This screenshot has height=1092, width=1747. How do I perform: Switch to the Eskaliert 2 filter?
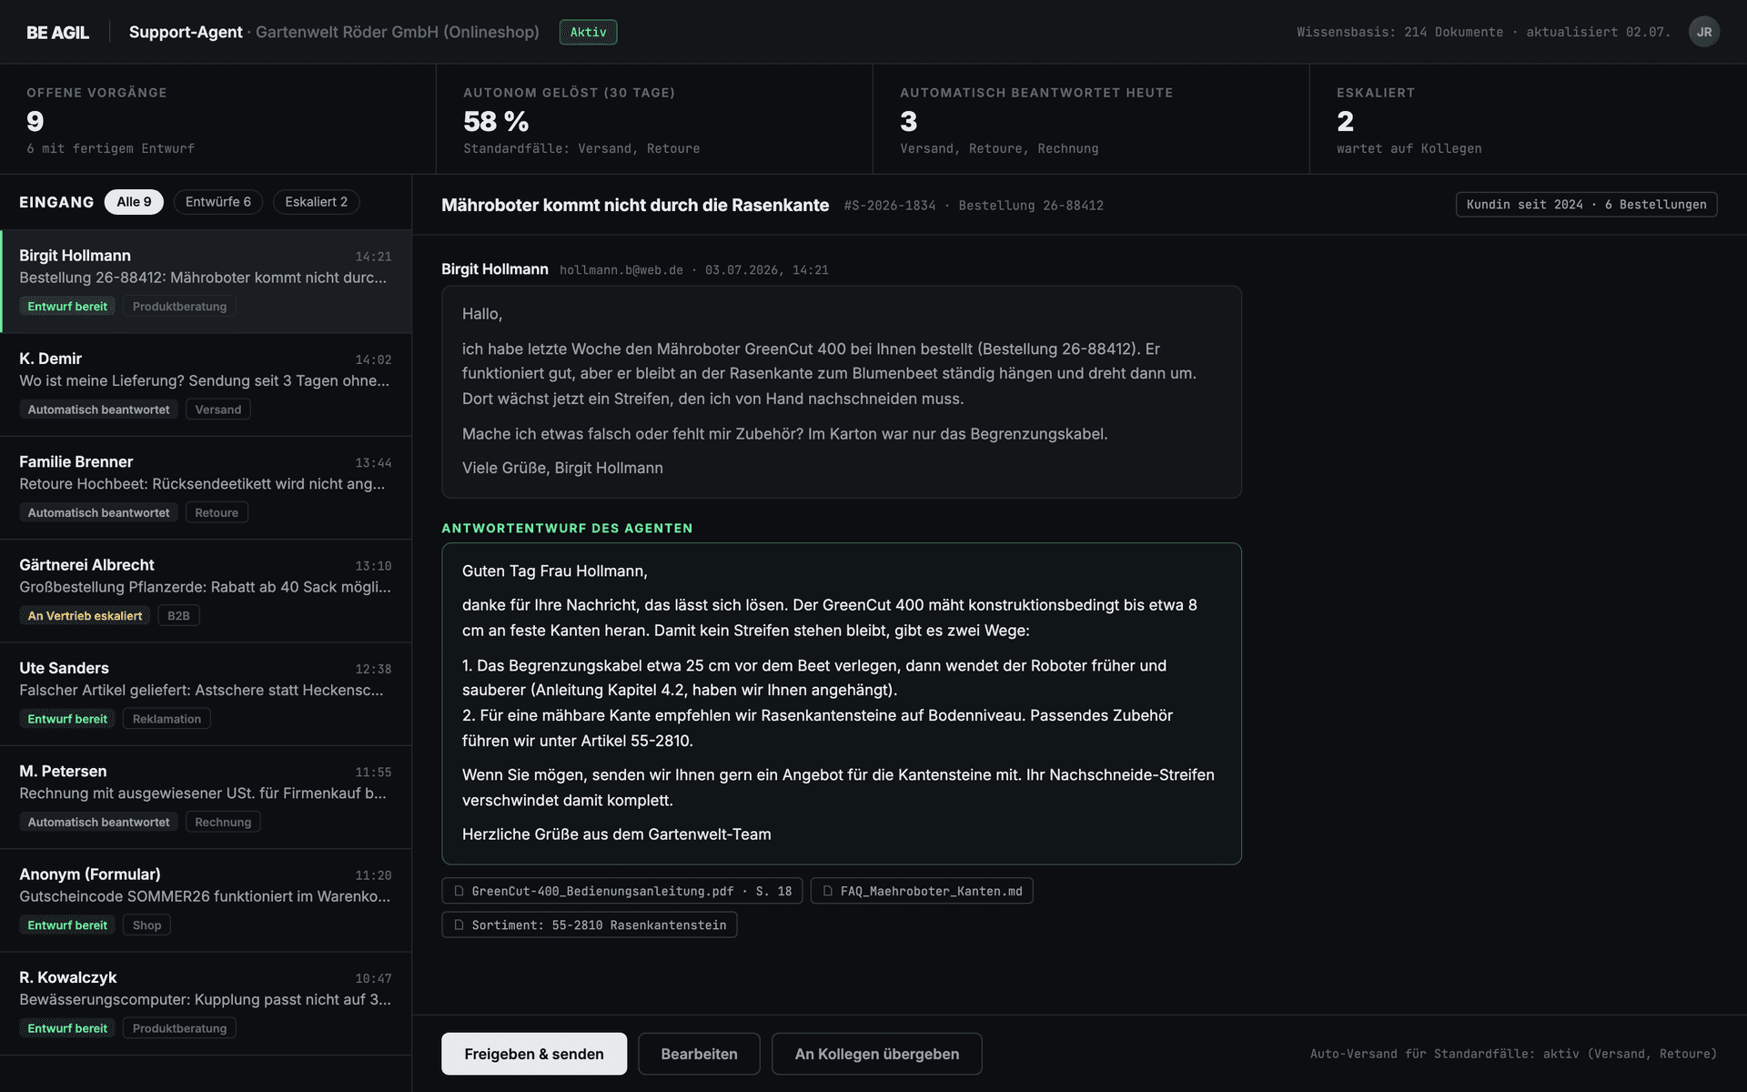(316, 202)
